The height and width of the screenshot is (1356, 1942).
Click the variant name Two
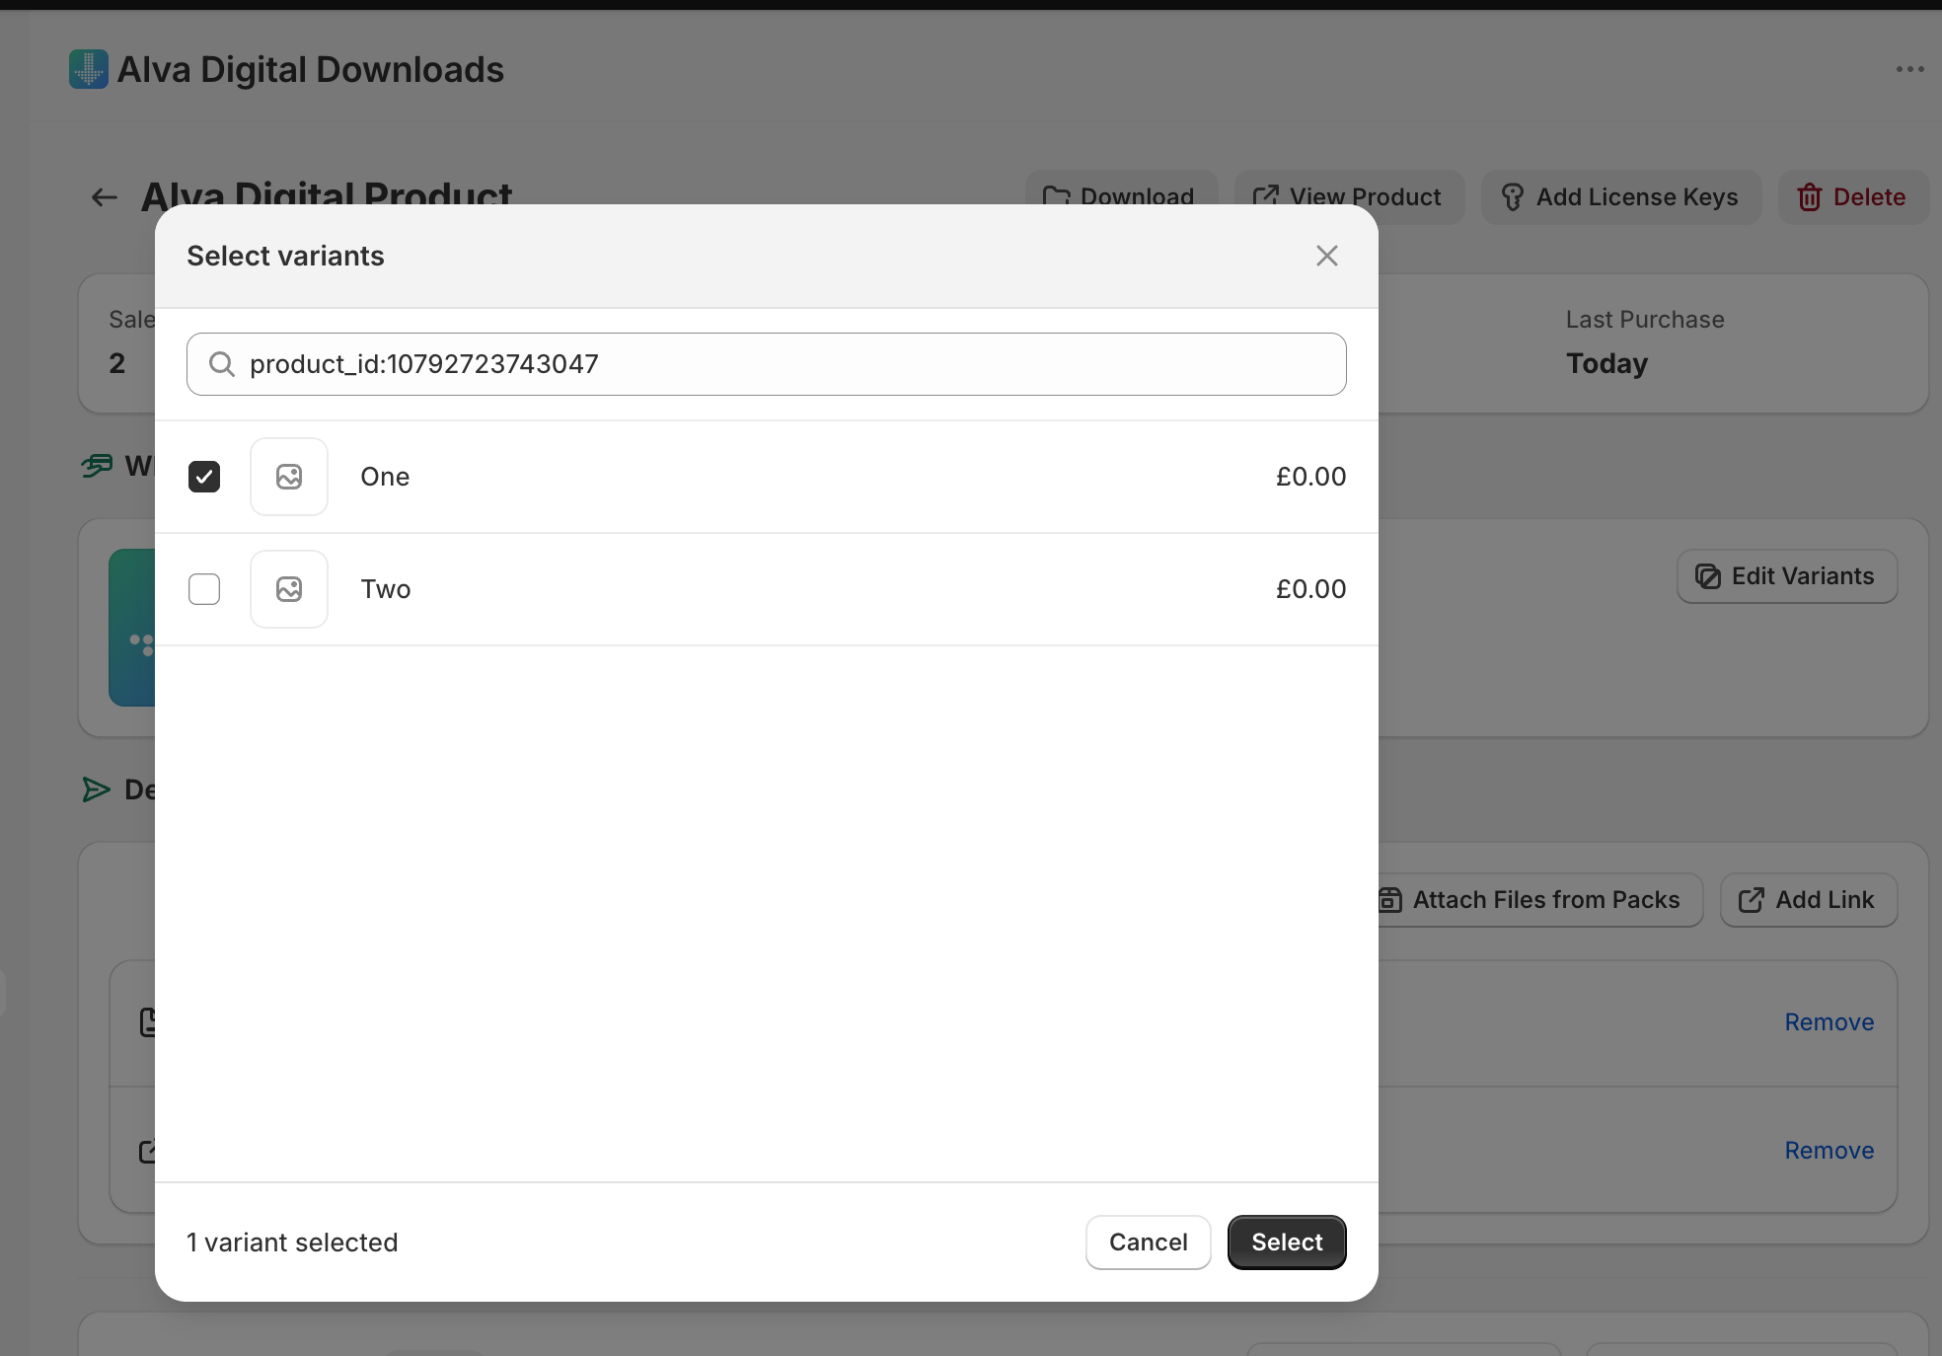386,589
